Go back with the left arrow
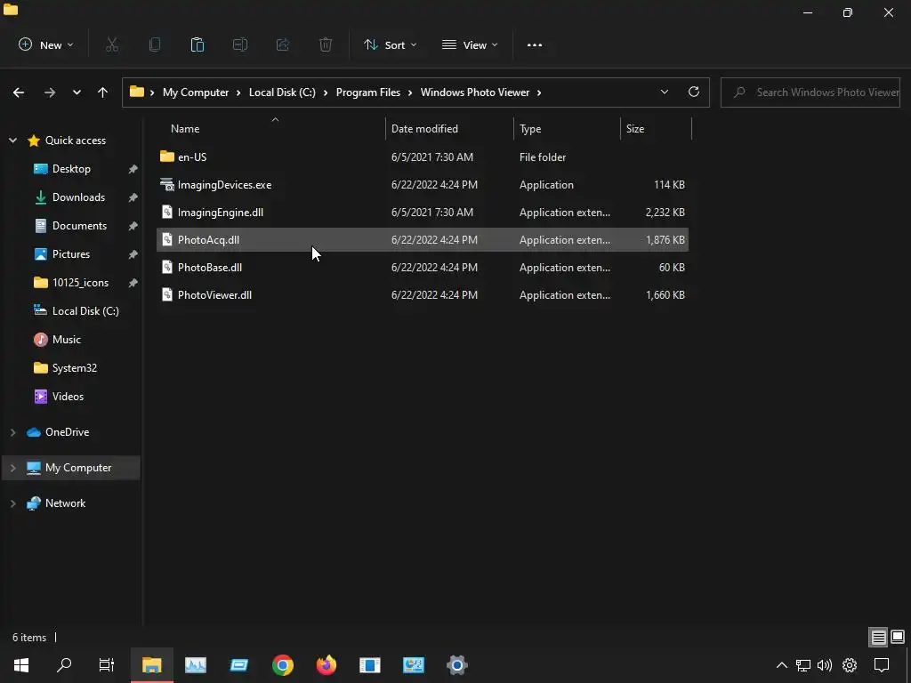Screen dimensions: 911x683 tap(19, 92)
